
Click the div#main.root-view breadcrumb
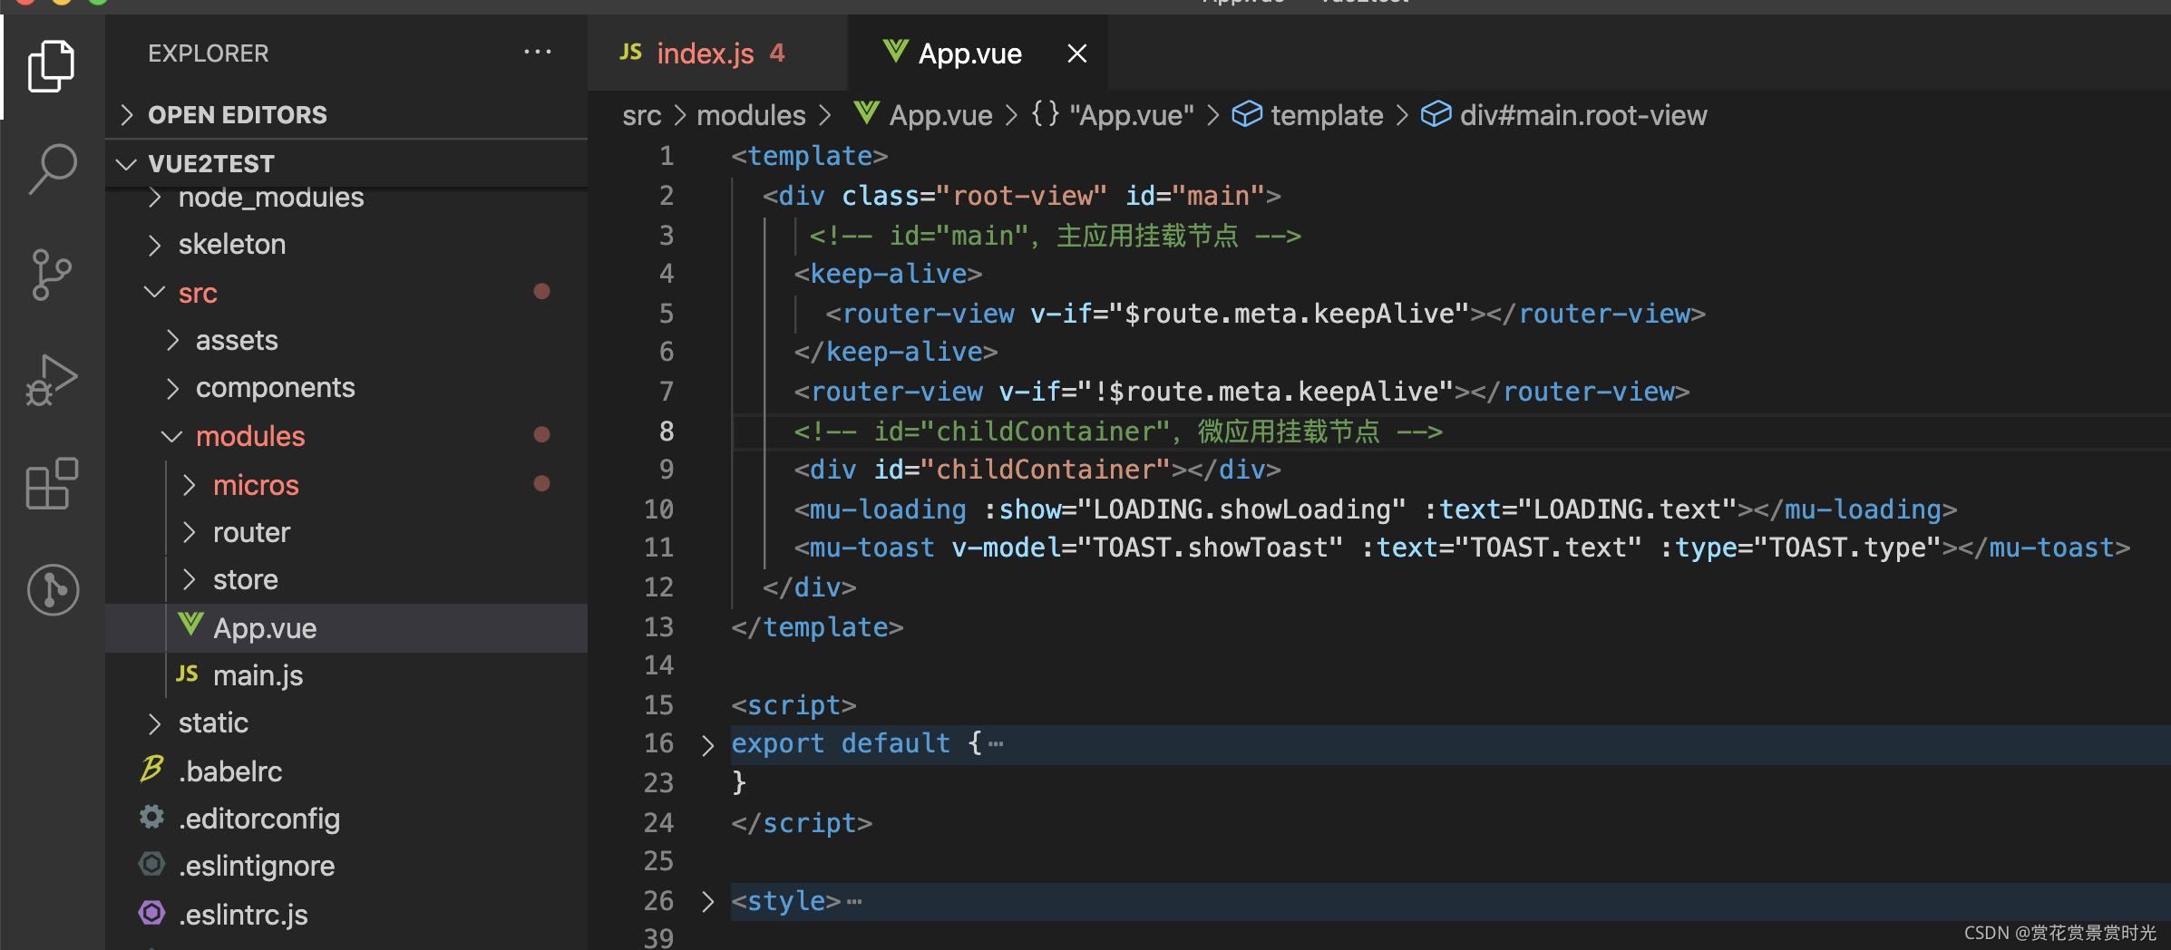click(1583, 115)
